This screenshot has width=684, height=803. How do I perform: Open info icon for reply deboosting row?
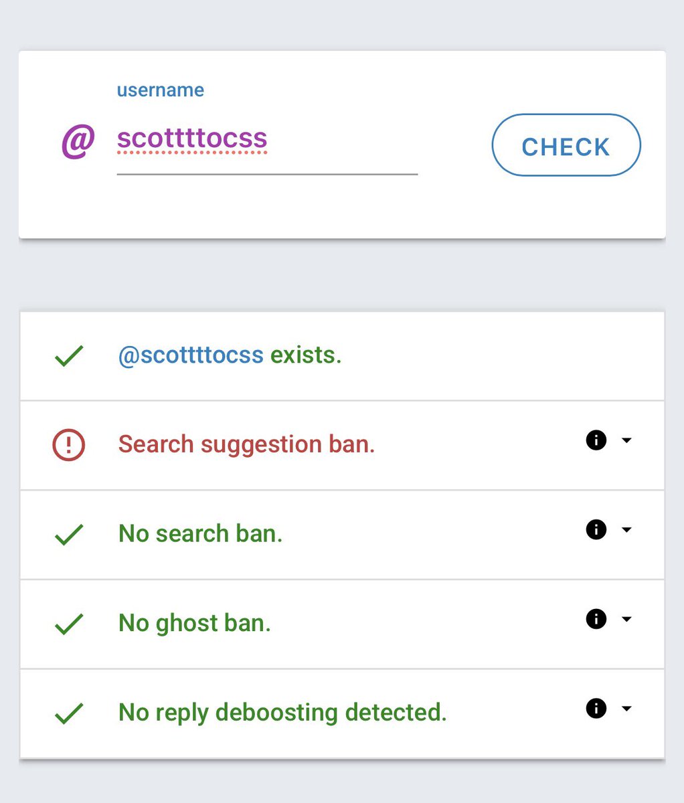pos(596,708)
